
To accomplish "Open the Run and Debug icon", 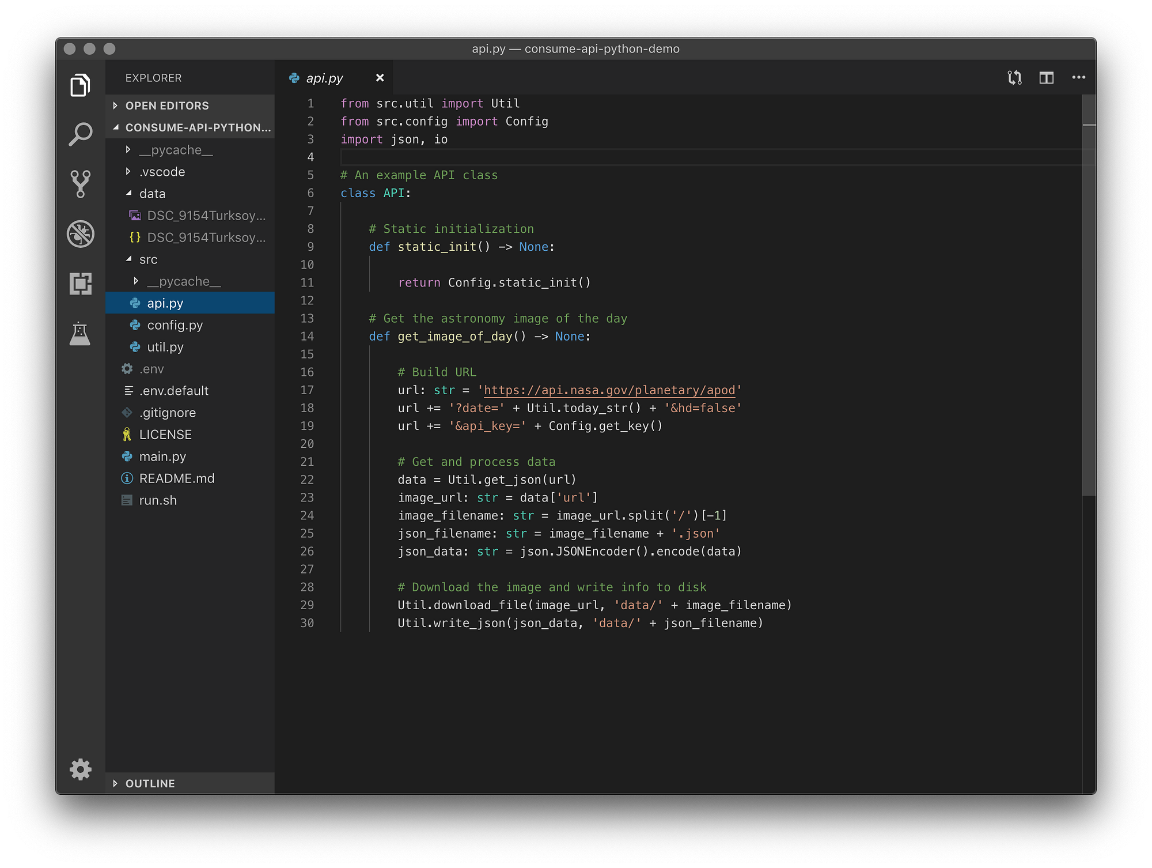I will pos(81,234).
